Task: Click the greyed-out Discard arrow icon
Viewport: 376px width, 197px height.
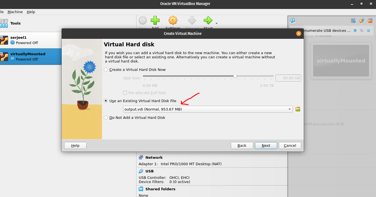Action: 192,20
